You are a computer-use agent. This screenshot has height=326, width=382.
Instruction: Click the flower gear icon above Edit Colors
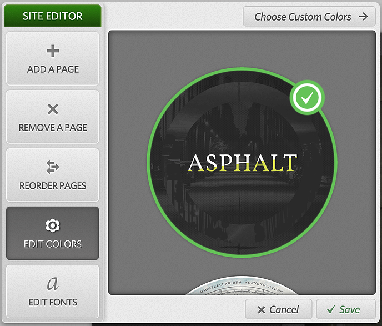pyautogui.click(x=53, y=225)
